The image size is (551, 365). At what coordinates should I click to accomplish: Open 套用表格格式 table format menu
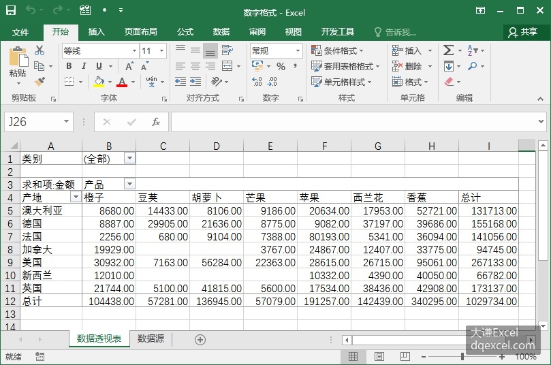345,66
